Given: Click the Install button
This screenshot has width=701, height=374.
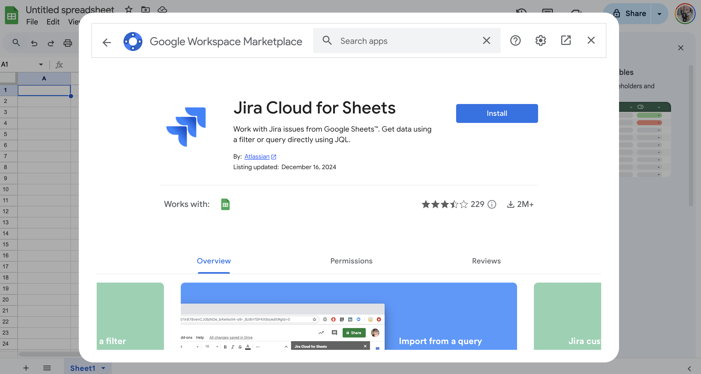Looking at the screenshot, I should pyautogui.click(x=497, y=113).
